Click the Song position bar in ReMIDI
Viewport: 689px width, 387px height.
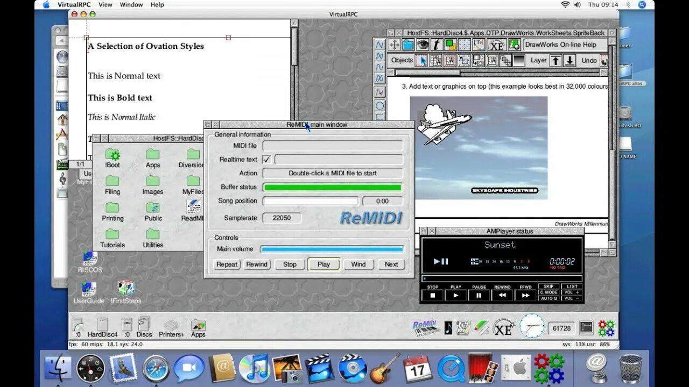pyautogui.click(x=310, y=201)
